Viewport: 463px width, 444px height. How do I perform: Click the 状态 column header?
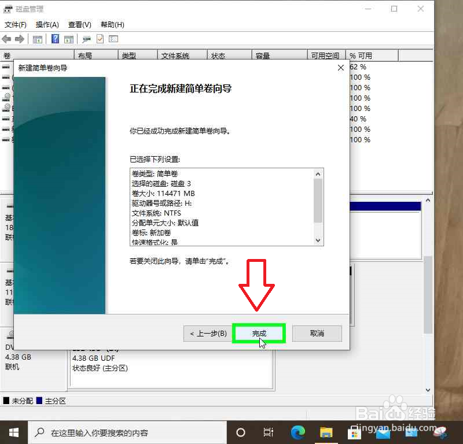[x=229, y=55]
